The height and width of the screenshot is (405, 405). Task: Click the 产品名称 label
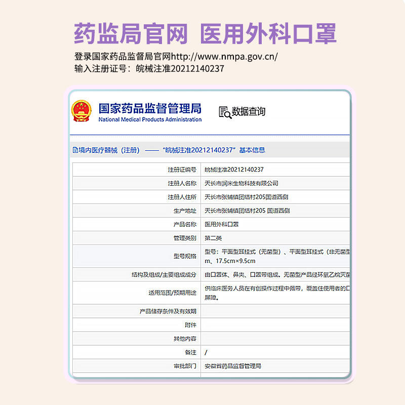pos(185,224)
